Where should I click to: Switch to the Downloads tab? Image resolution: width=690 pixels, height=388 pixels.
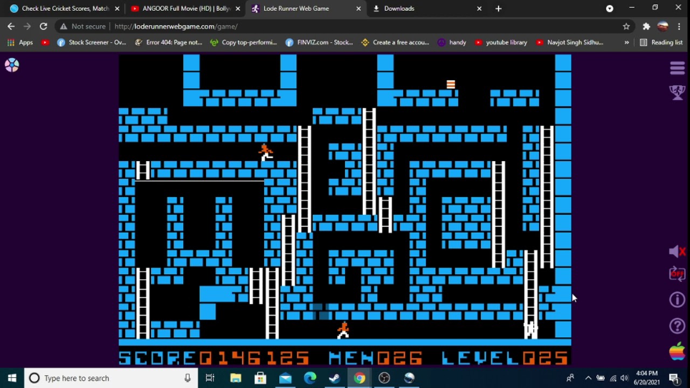(x=426, y=9)
